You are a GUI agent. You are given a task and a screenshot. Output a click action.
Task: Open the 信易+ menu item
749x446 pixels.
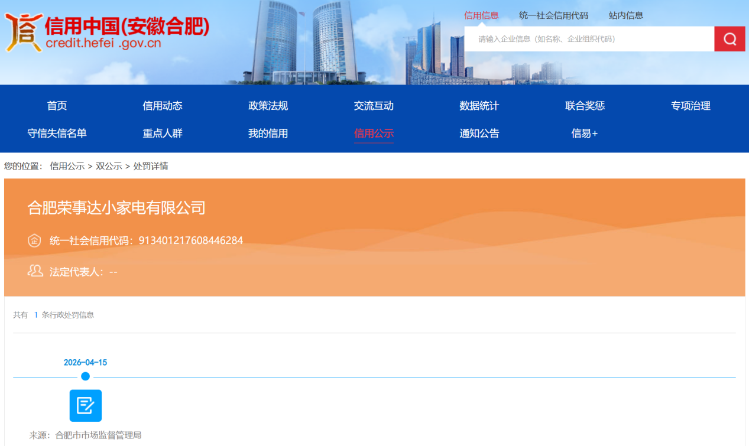point(585,134)
